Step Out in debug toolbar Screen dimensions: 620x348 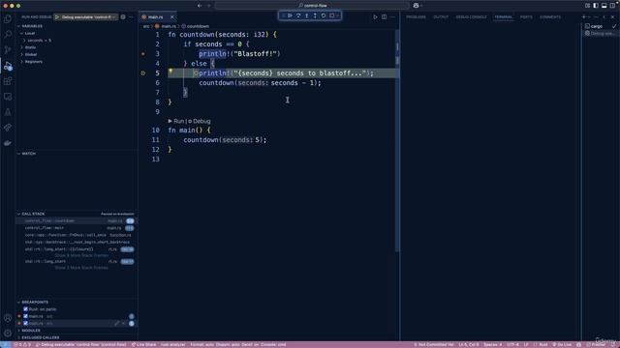315,15
